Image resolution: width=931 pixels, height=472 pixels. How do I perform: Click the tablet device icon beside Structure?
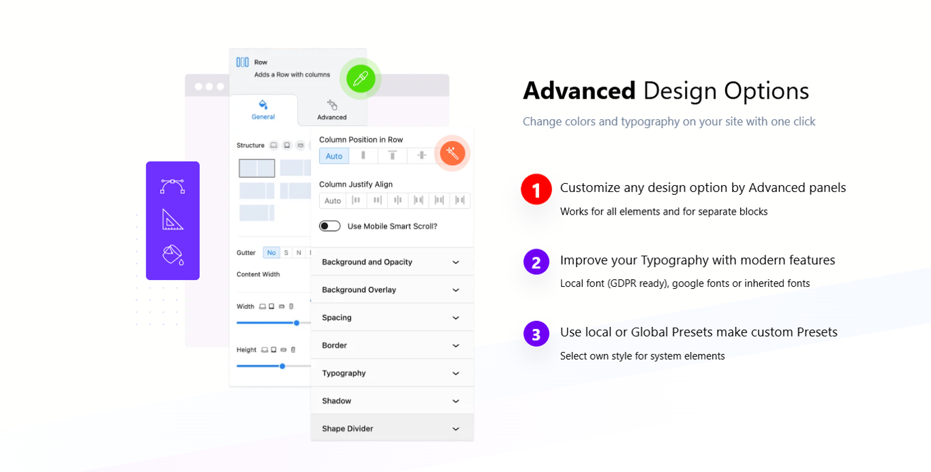click(x=287, y=145)
